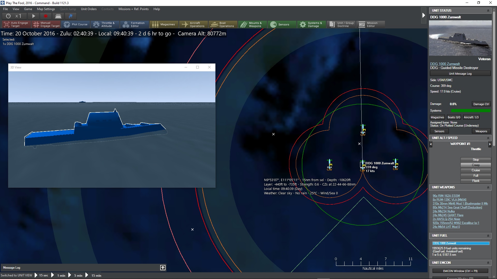Click the time compression clock icon
Image resolution: width=497 pixels, height=279 pixels.
8,16
